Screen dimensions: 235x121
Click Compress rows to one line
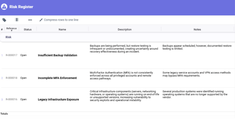[59, 20]
